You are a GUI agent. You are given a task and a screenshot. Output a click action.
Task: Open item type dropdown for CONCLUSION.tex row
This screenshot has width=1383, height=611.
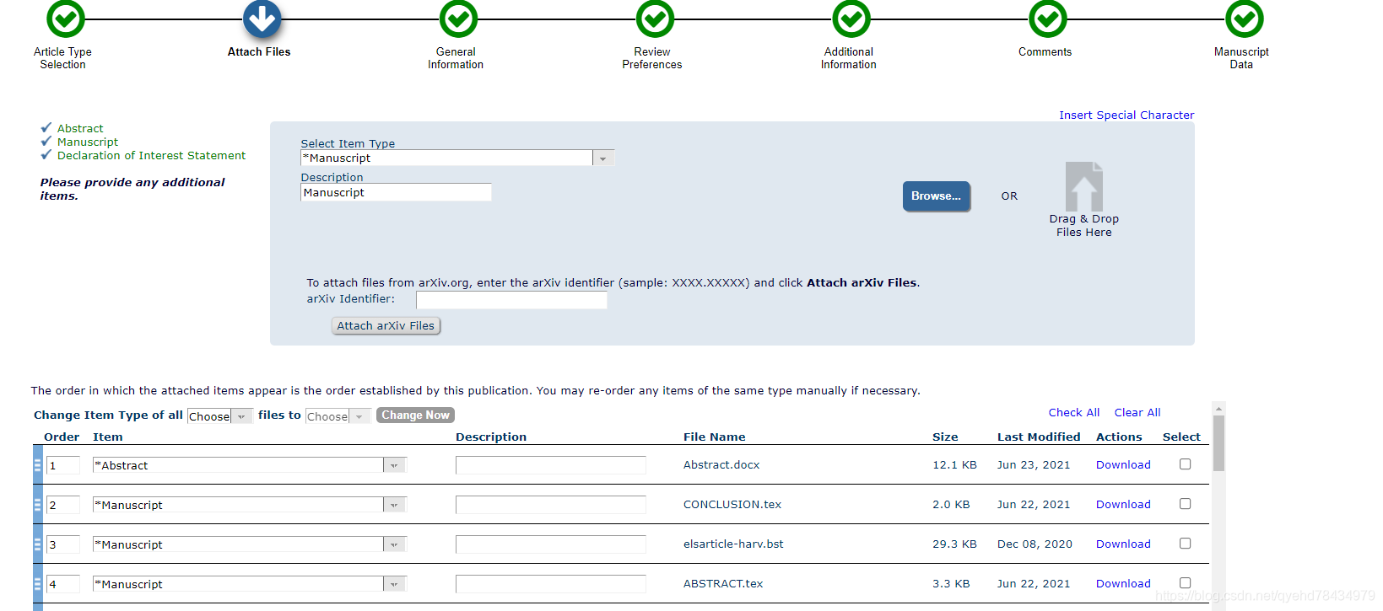click(x=250, y=505)
